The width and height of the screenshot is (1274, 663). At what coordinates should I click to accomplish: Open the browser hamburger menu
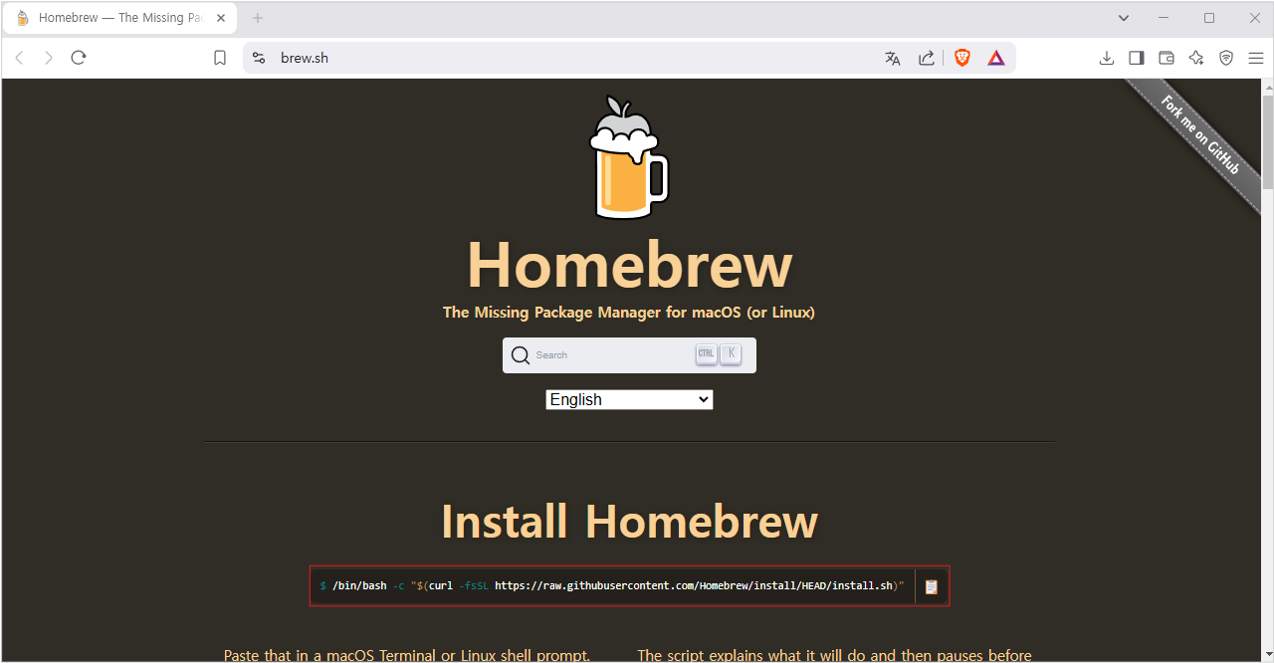pos(1256,58)
